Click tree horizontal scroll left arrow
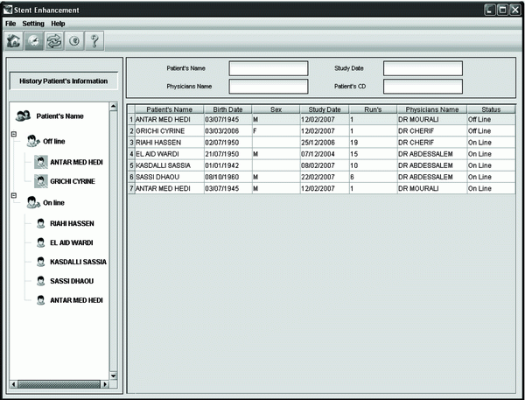The image size is (525, 400). pyautogui.click(x=13, y=384)
